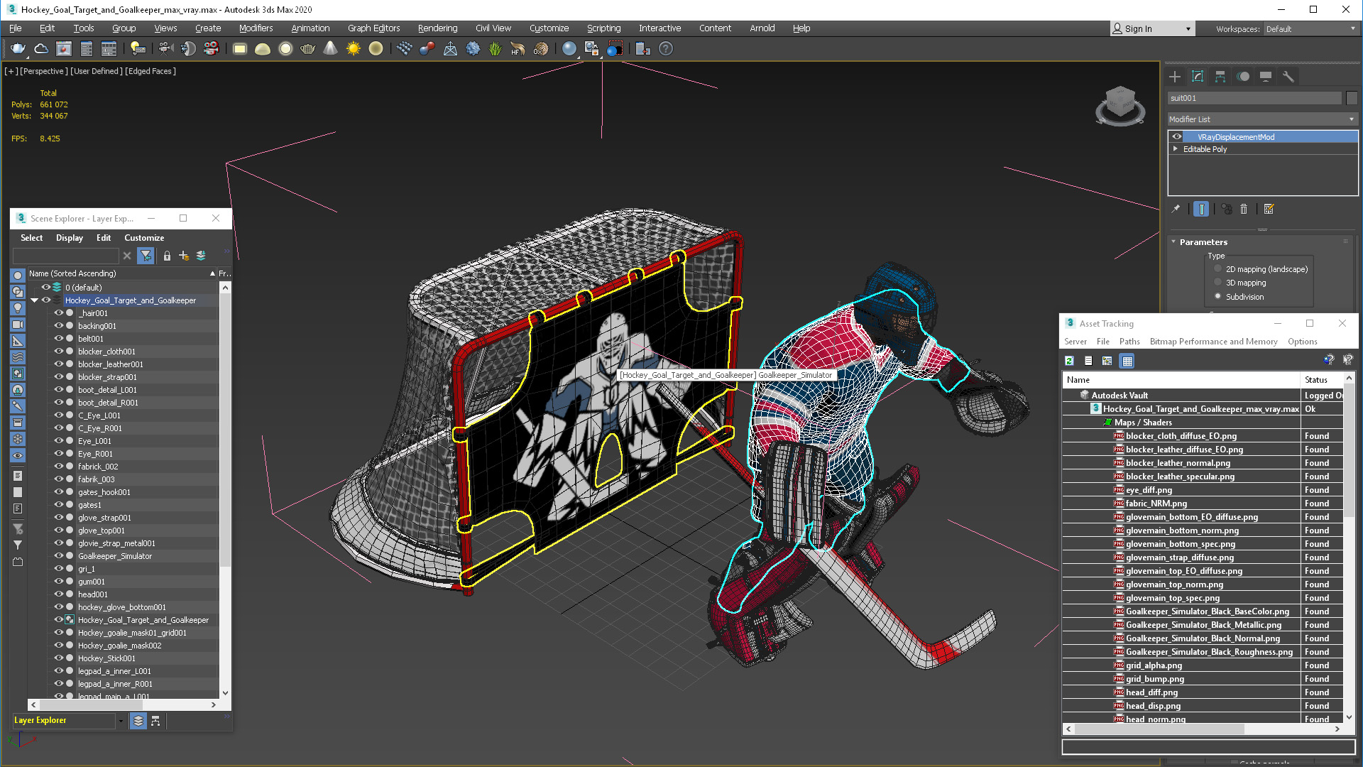Click the suit001 object name field

pyautogui.click(x=1254, y=98)
